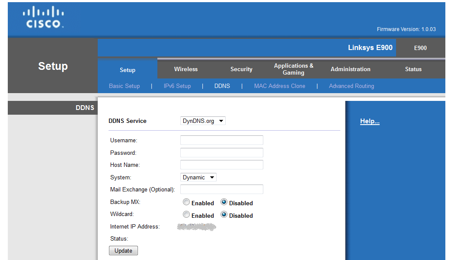Click the Linksys E900 model title
The image size is (454, 260).
[370, 48]
